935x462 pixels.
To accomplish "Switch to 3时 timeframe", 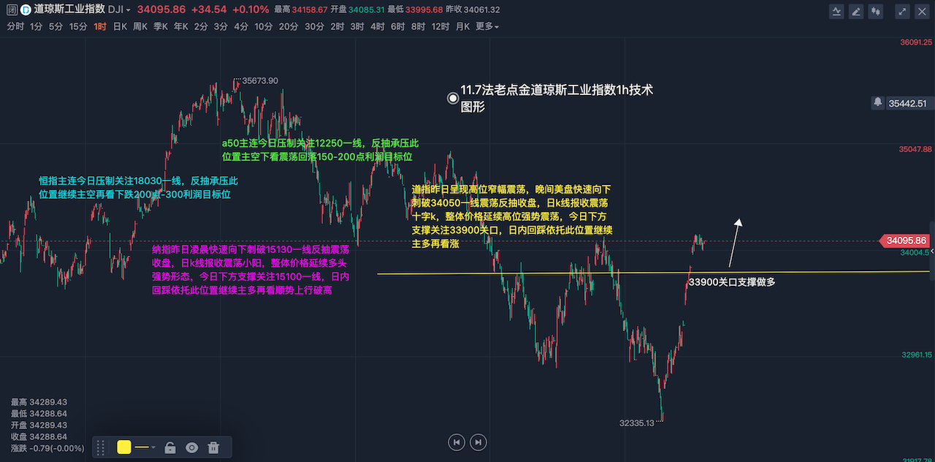I will [x=357, y=26].
